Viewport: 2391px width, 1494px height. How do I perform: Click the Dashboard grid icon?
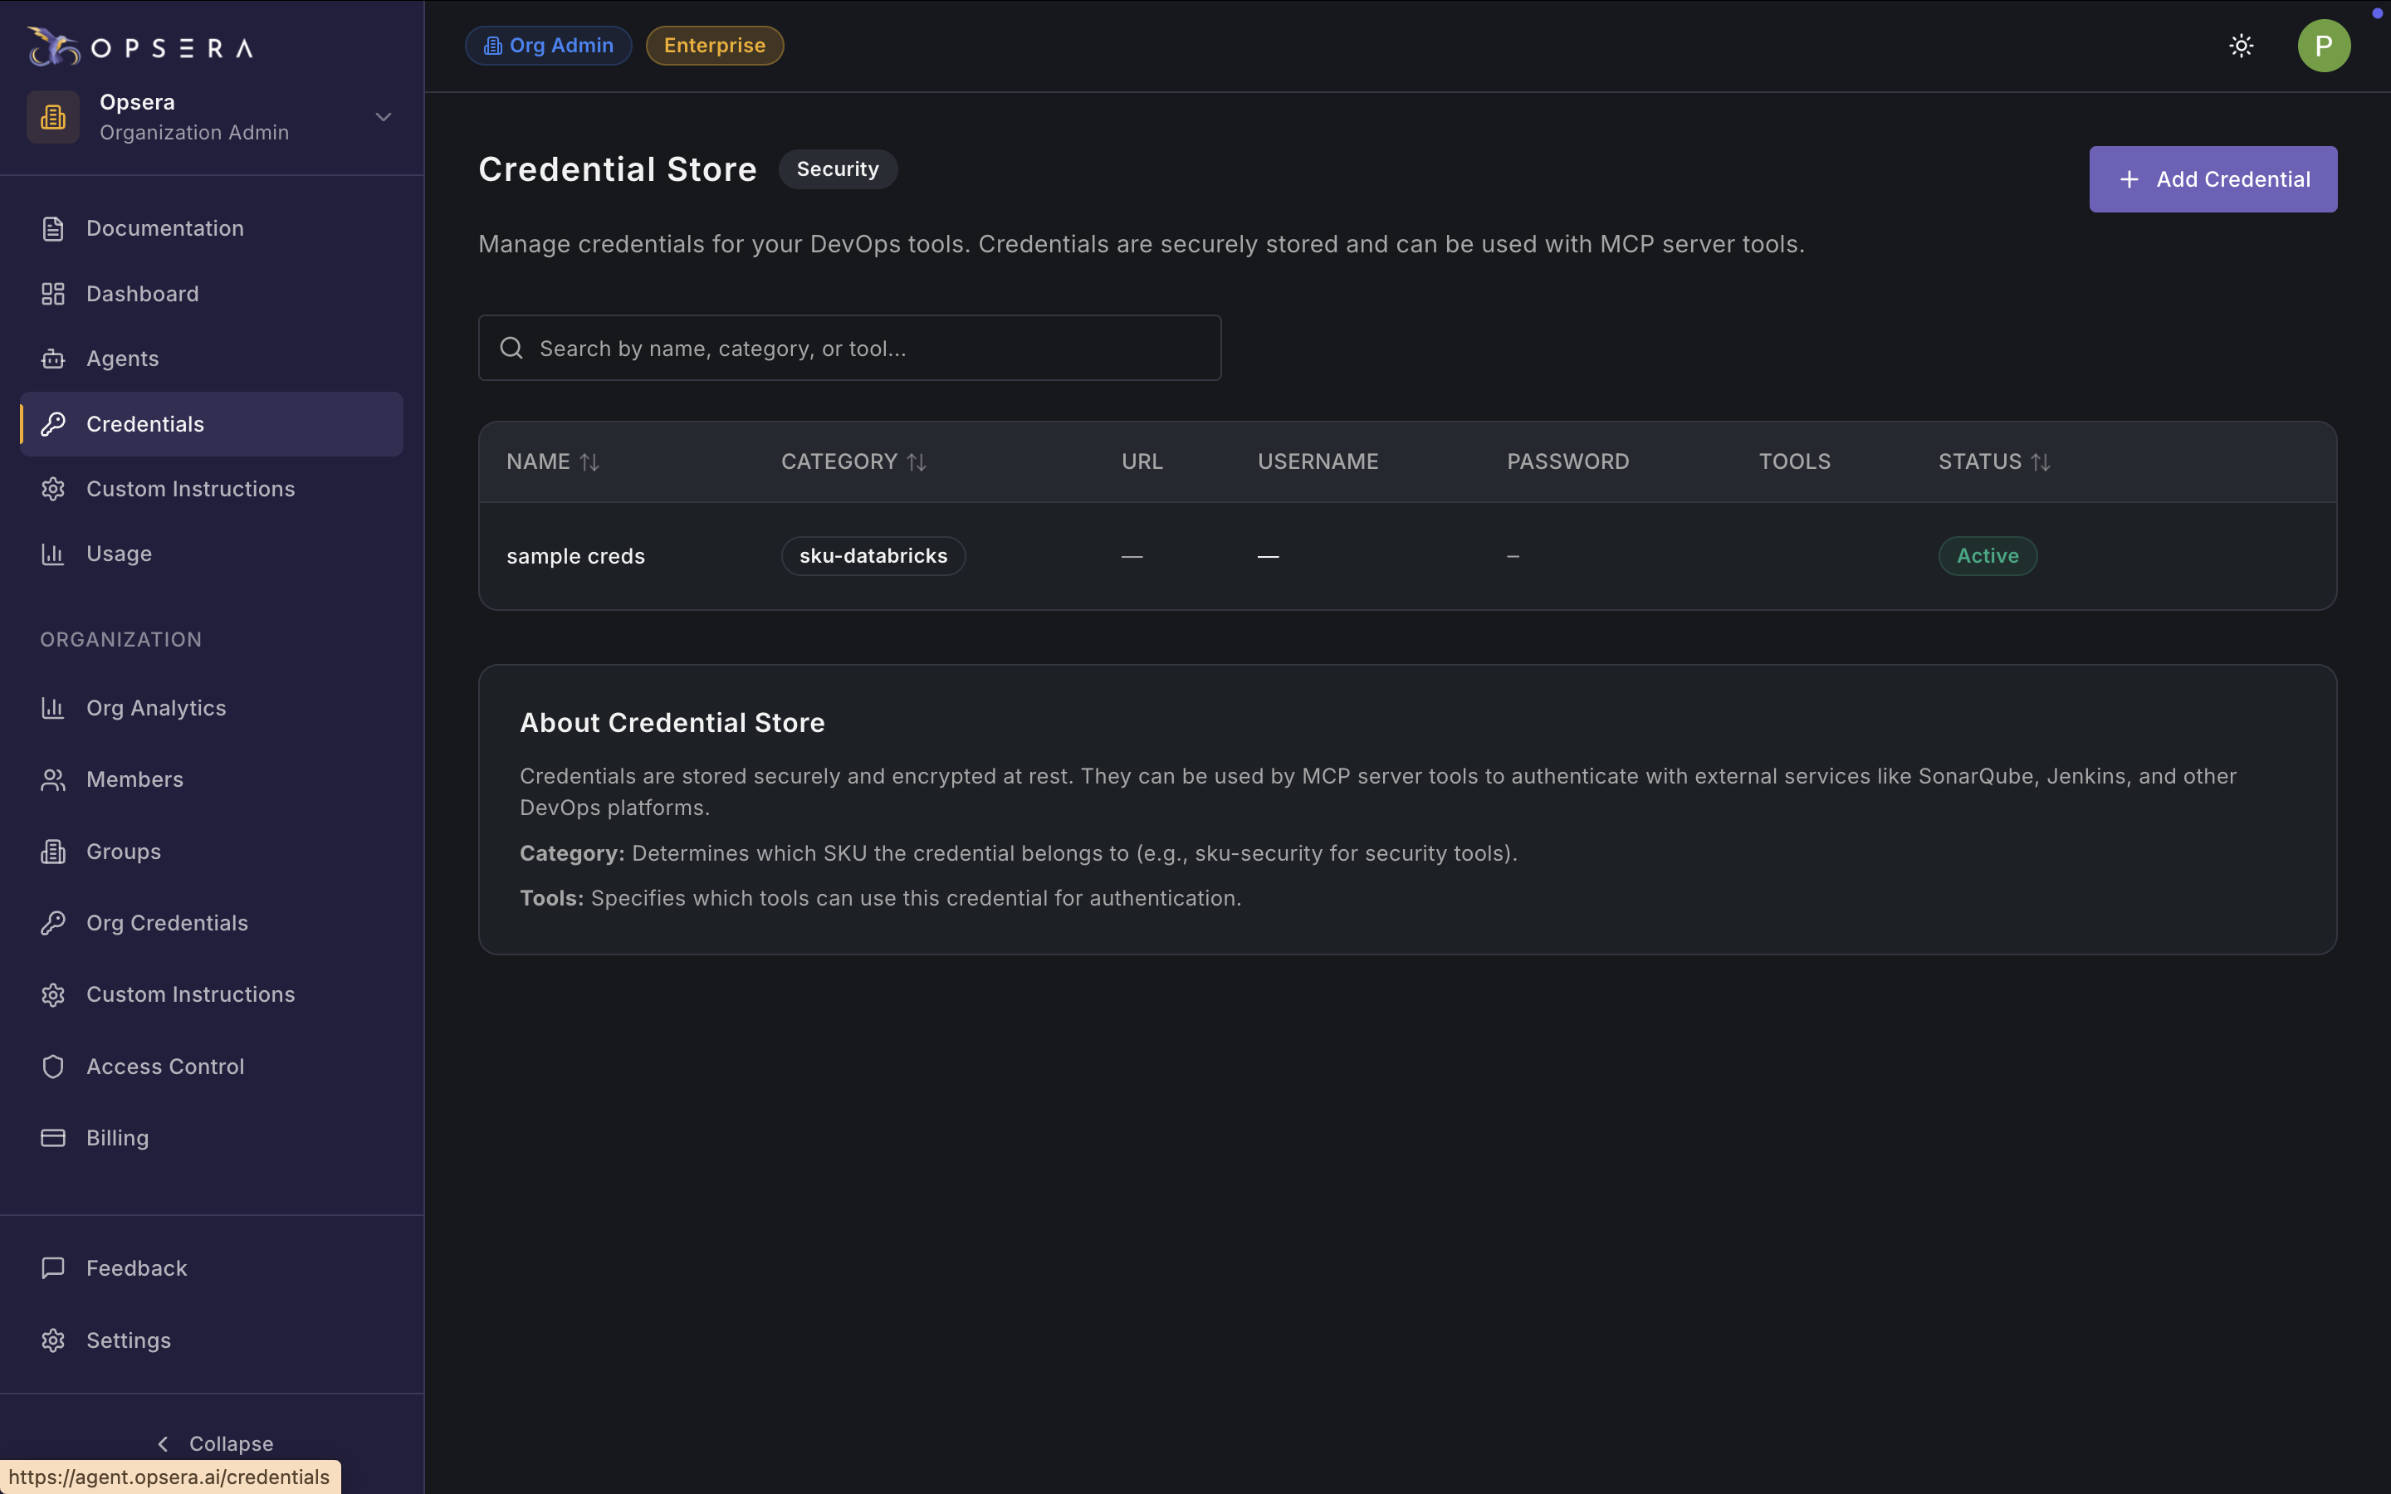(53, 294)
